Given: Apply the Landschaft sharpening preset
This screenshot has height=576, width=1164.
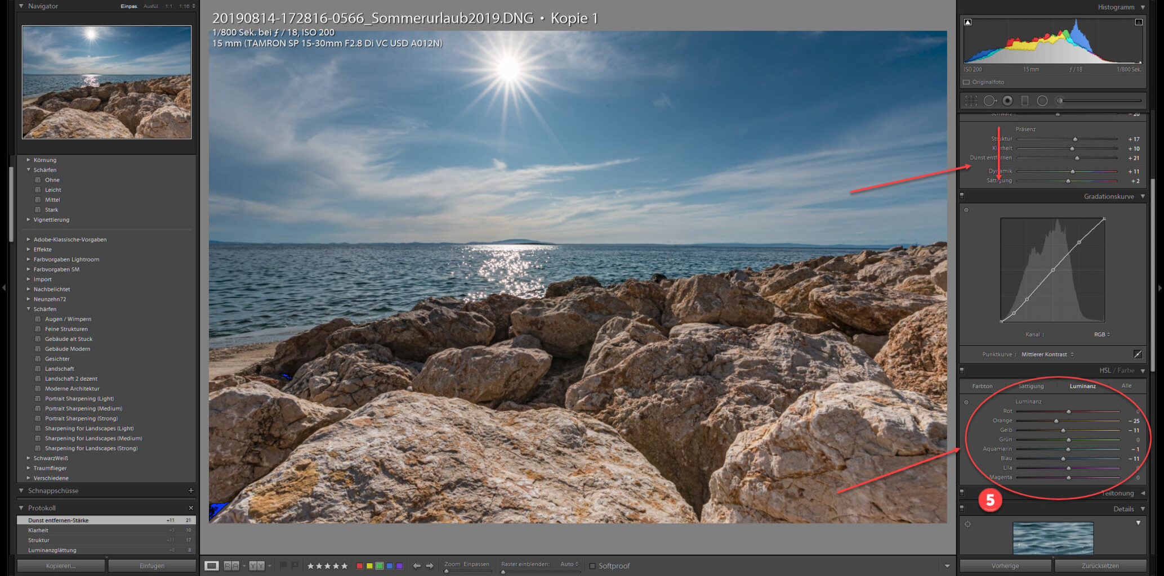Looking at the screenshot, I should 59,369.
